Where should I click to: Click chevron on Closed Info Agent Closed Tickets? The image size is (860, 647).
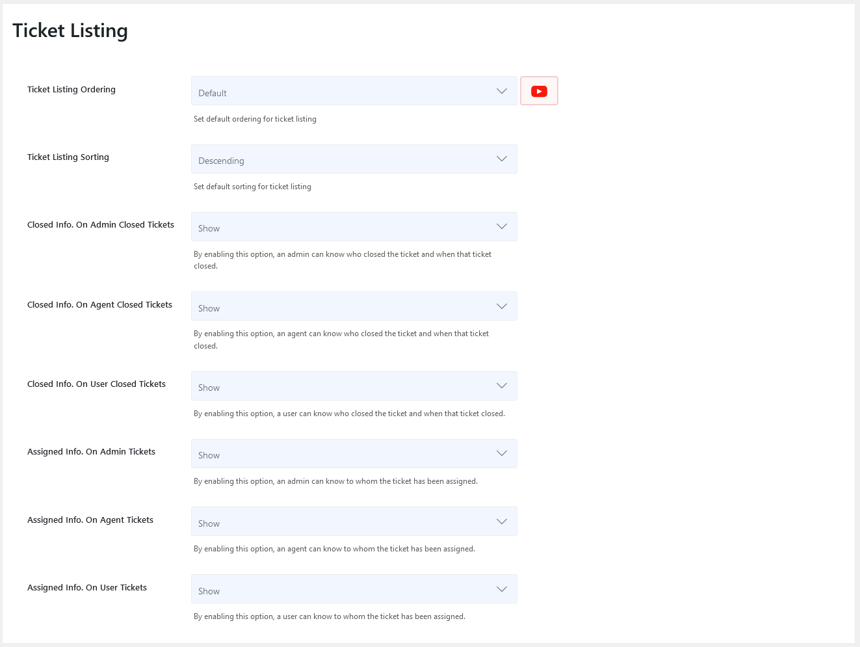click(x=501, y=306)
